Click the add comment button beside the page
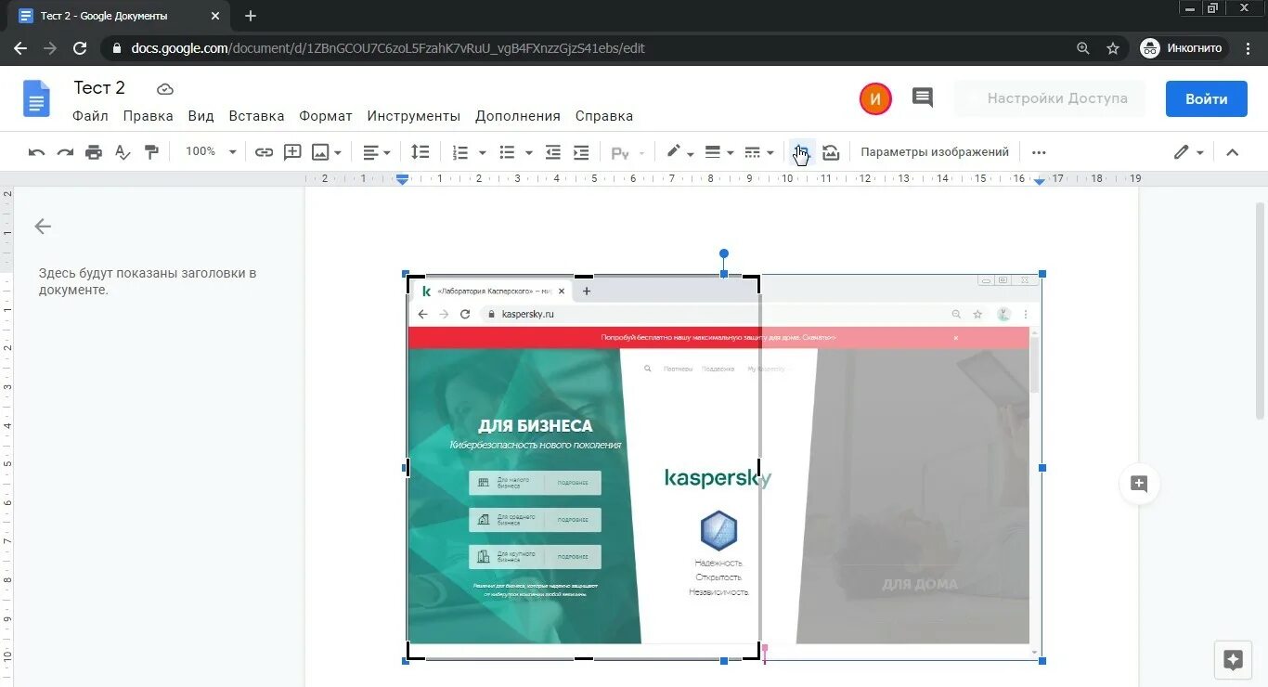 tap(1139, 484)
